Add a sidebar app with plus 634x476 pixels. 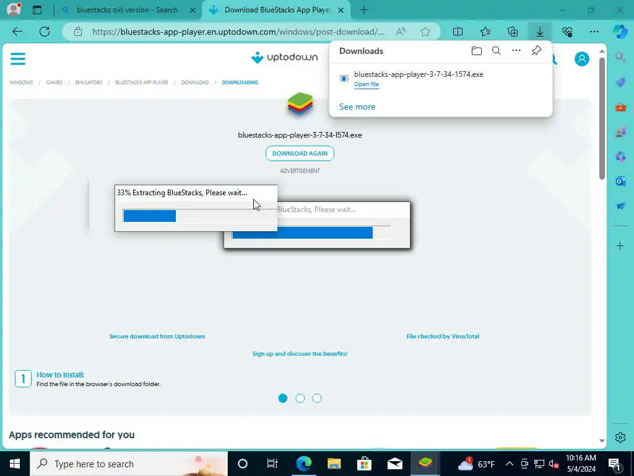click(620, 245)
